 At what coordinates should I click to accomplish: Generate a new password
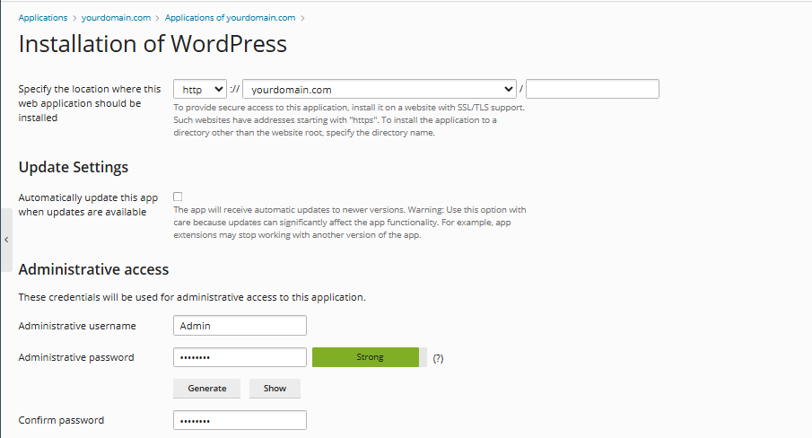tap(206, 389)
